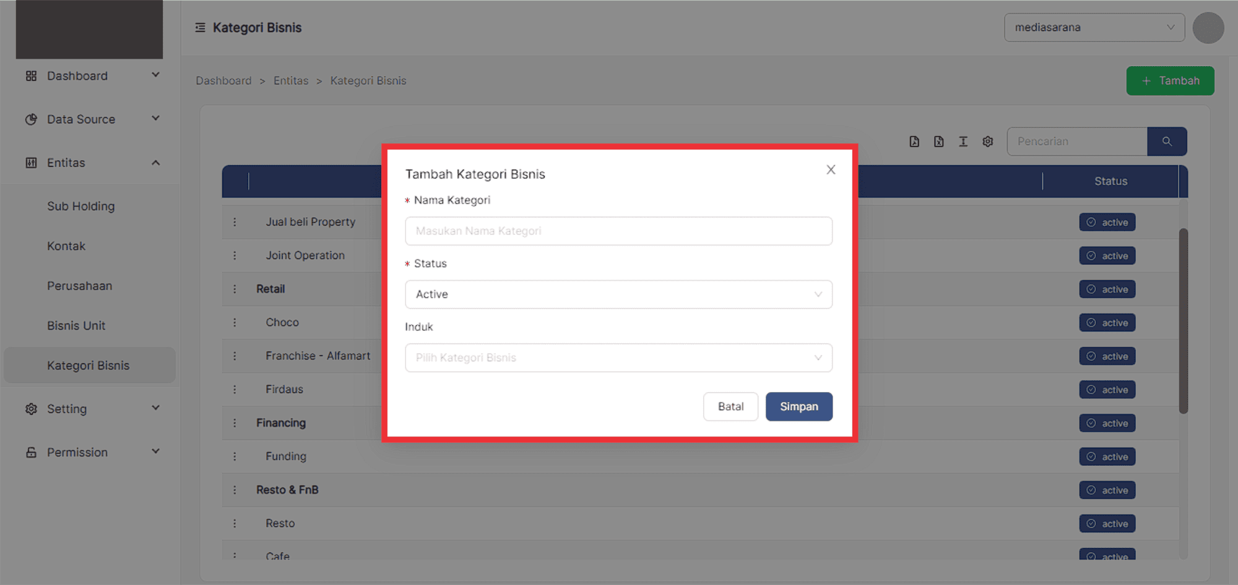Open the mediasarana dropdown selector
This screenshot has height=585, width=1238.
tap(1094, 28)
